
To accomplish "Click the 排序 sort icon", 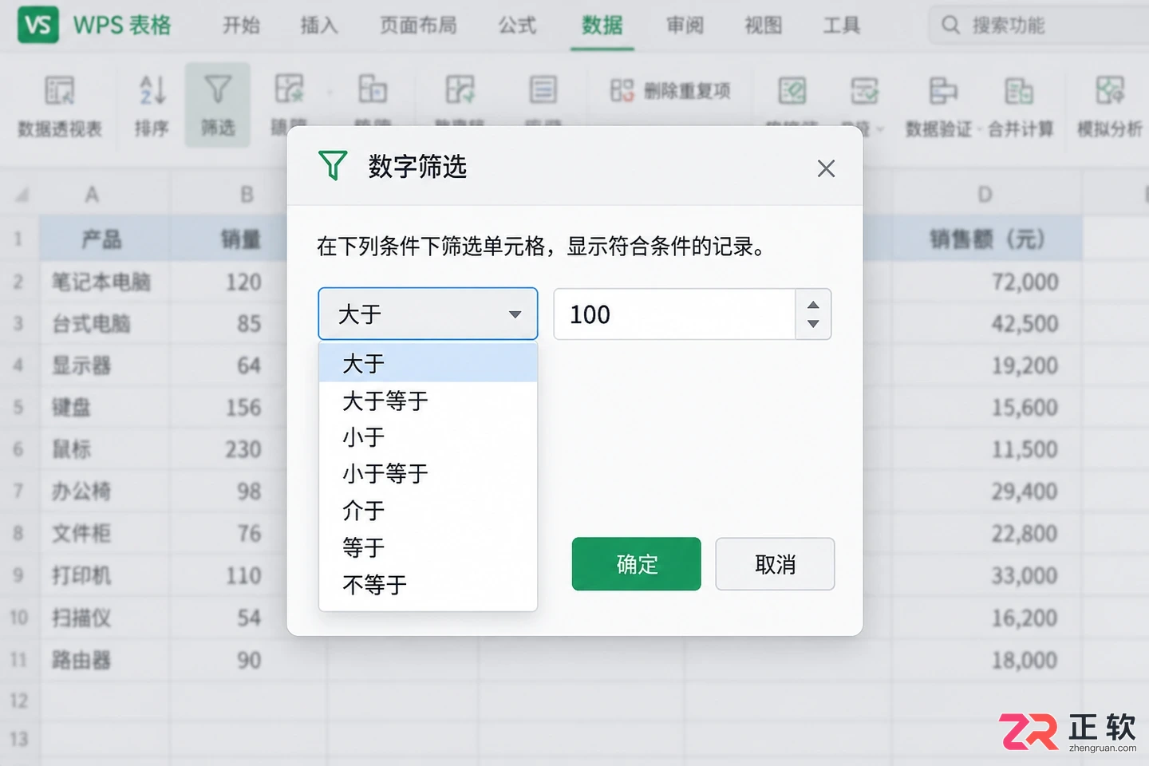I will point(152,105).
